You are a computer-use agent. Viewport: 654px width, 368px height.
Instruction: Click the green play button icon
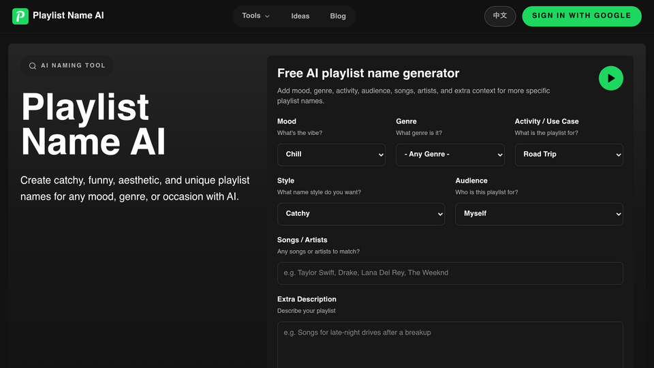point(610,78)
